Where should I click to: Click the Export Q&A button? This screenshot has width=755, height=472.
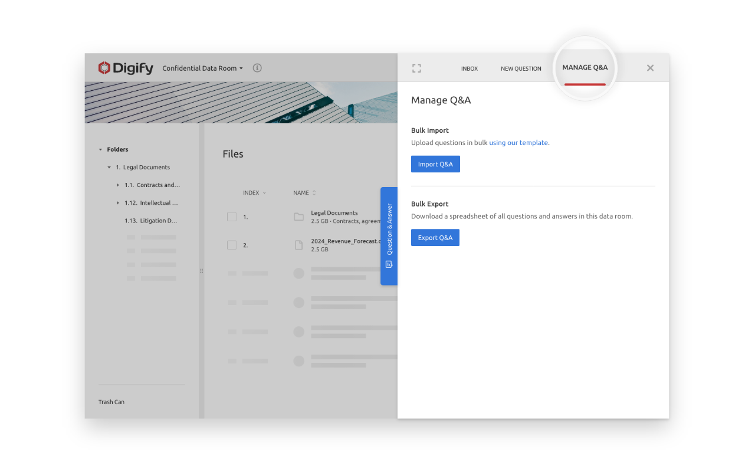click(x=435, y=238)
